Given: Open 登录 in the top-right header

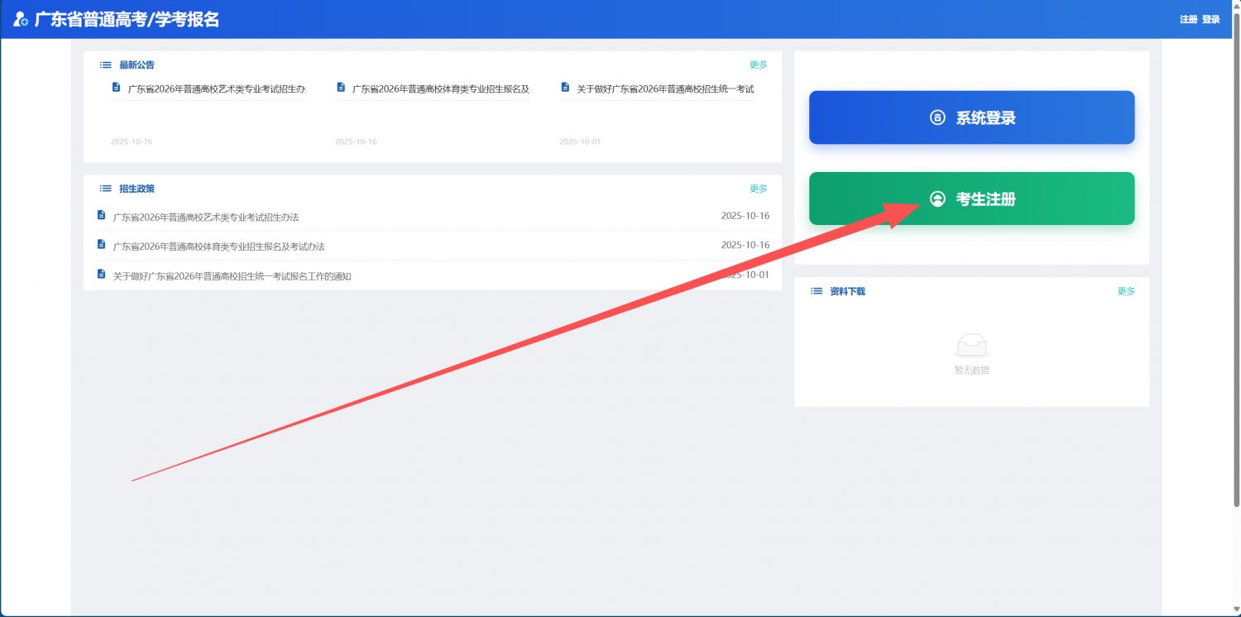Looking at the screenshot, I should [1210, 19].
